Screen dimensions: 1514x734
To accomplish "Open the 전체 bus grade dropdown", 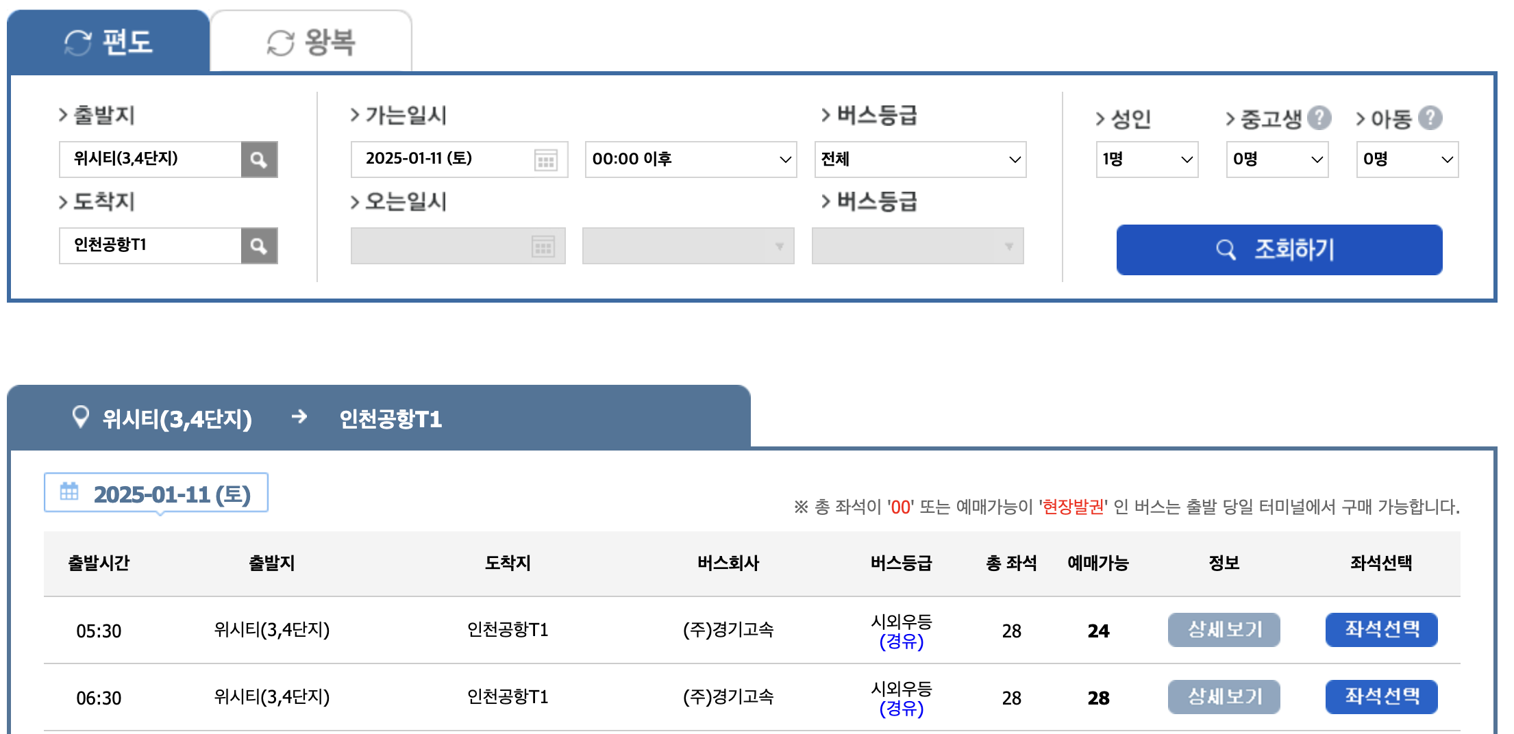I will tap(920, 160).
